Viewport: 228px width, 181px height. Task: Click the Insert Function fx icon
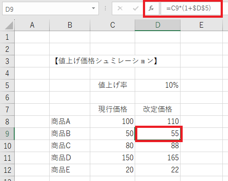[151, 8]
